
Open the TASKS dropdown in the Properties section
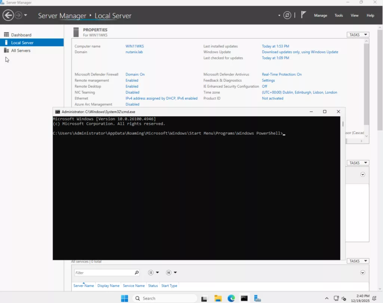pyautogui.click(x=358, y=35)
